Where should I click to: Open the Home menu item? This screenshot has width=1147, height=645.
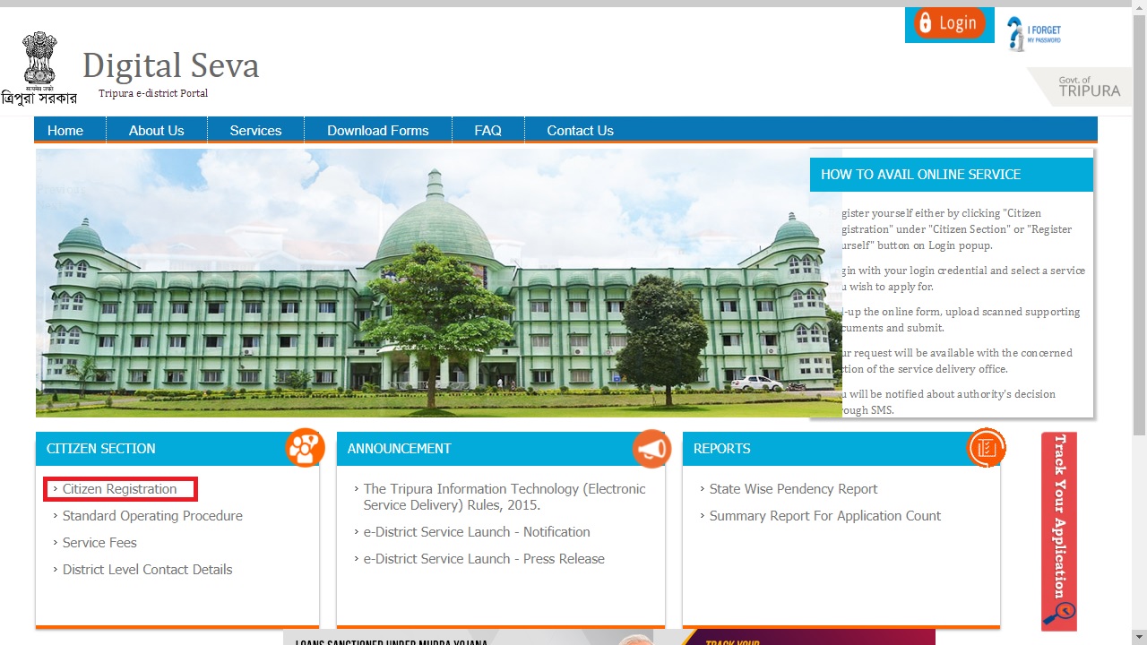65,131
